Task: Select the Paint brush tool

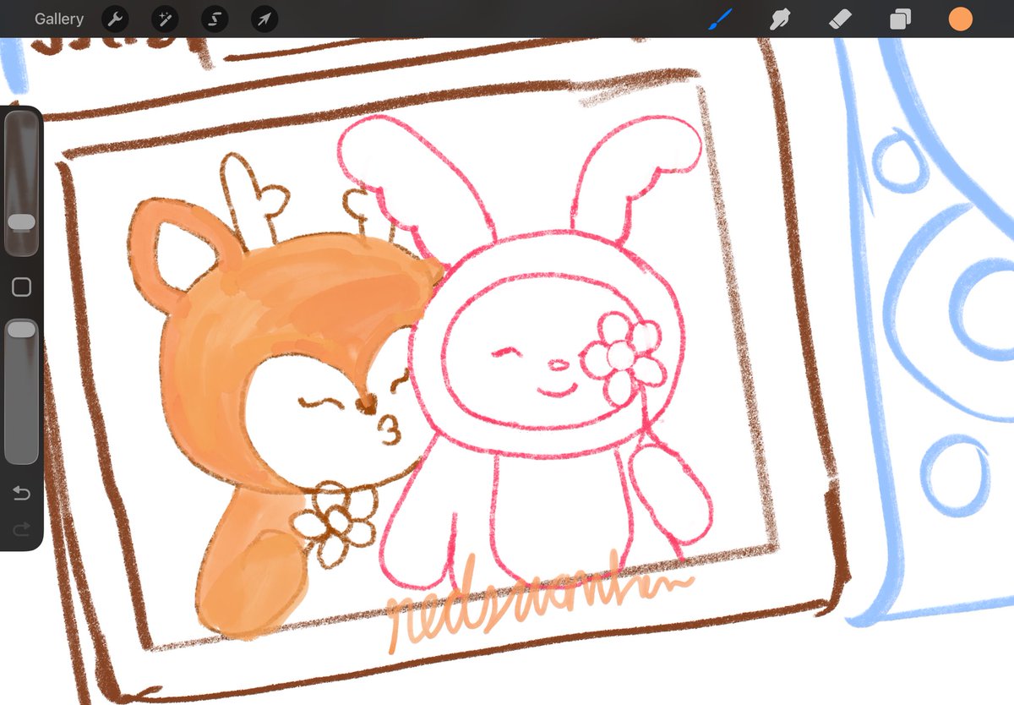Action: click(x=721, y=19)
